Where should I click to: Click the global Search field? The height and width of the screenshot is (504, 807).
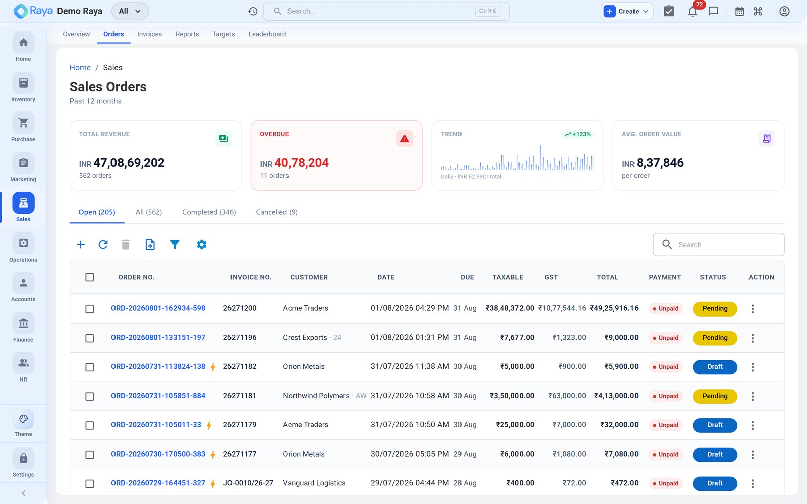[x=386, y=11]
